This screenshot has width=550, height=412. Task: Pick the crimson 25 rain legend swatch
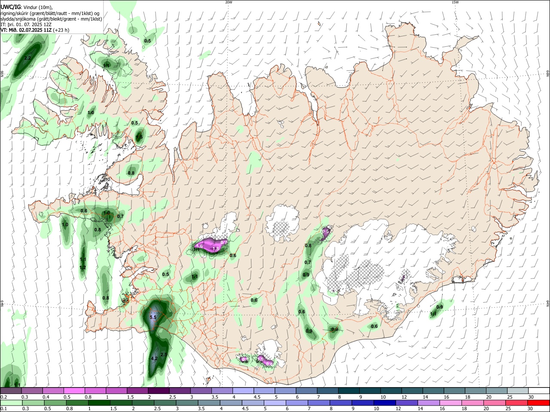(516, 403)
